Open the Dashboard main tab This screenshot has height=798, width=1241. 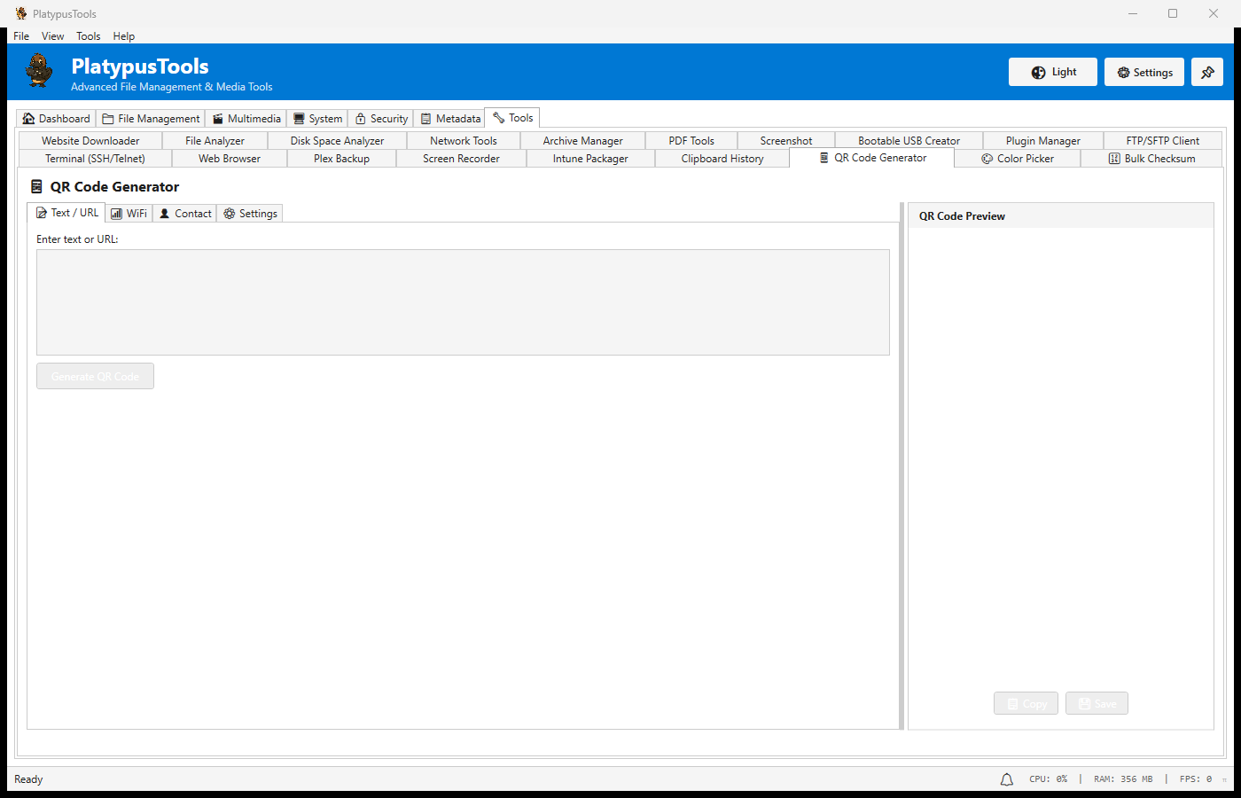pos(56,119)
